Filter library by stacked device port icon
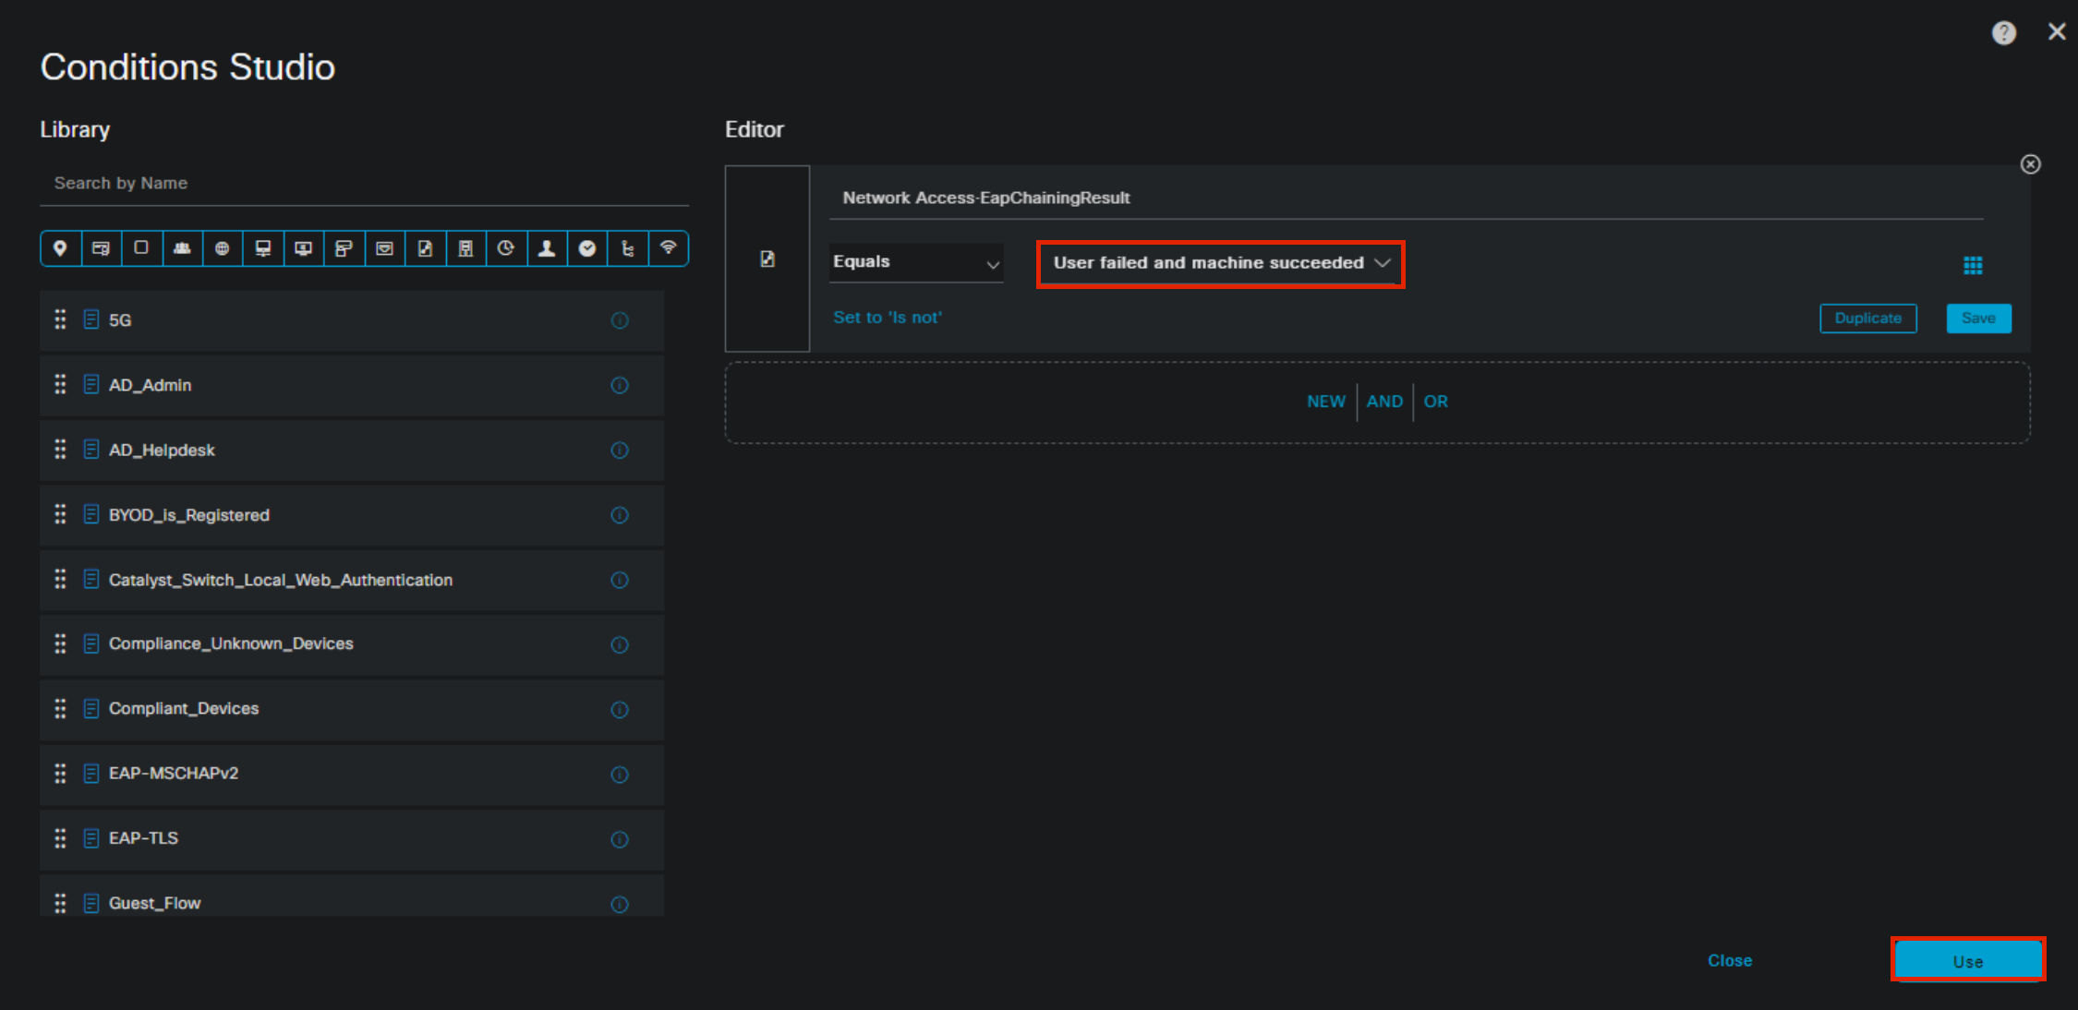Viewport: 2078px width, 1010px height. (344, 248)
